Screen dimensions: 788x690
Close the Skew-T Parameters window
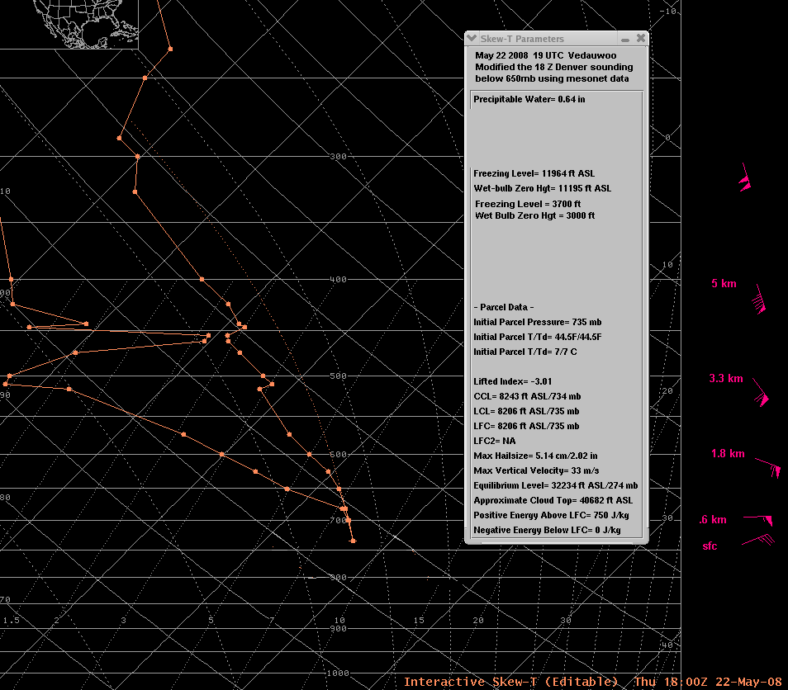641,38
